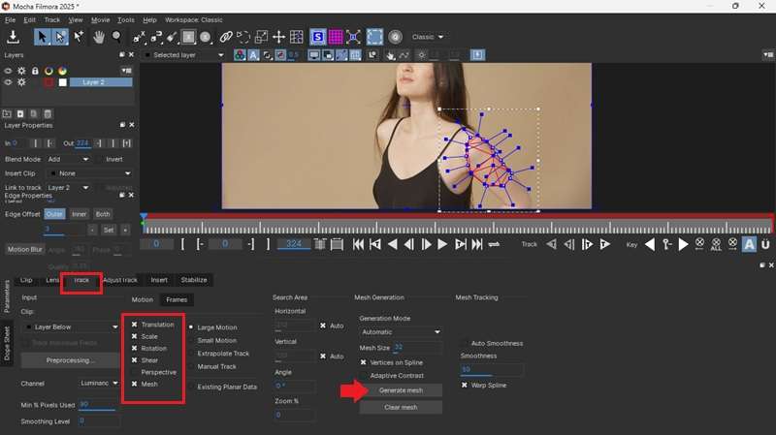Toggle the Autokey 'A' button
The width and height of the screenshot is (776, 435).
click(749, 244)
